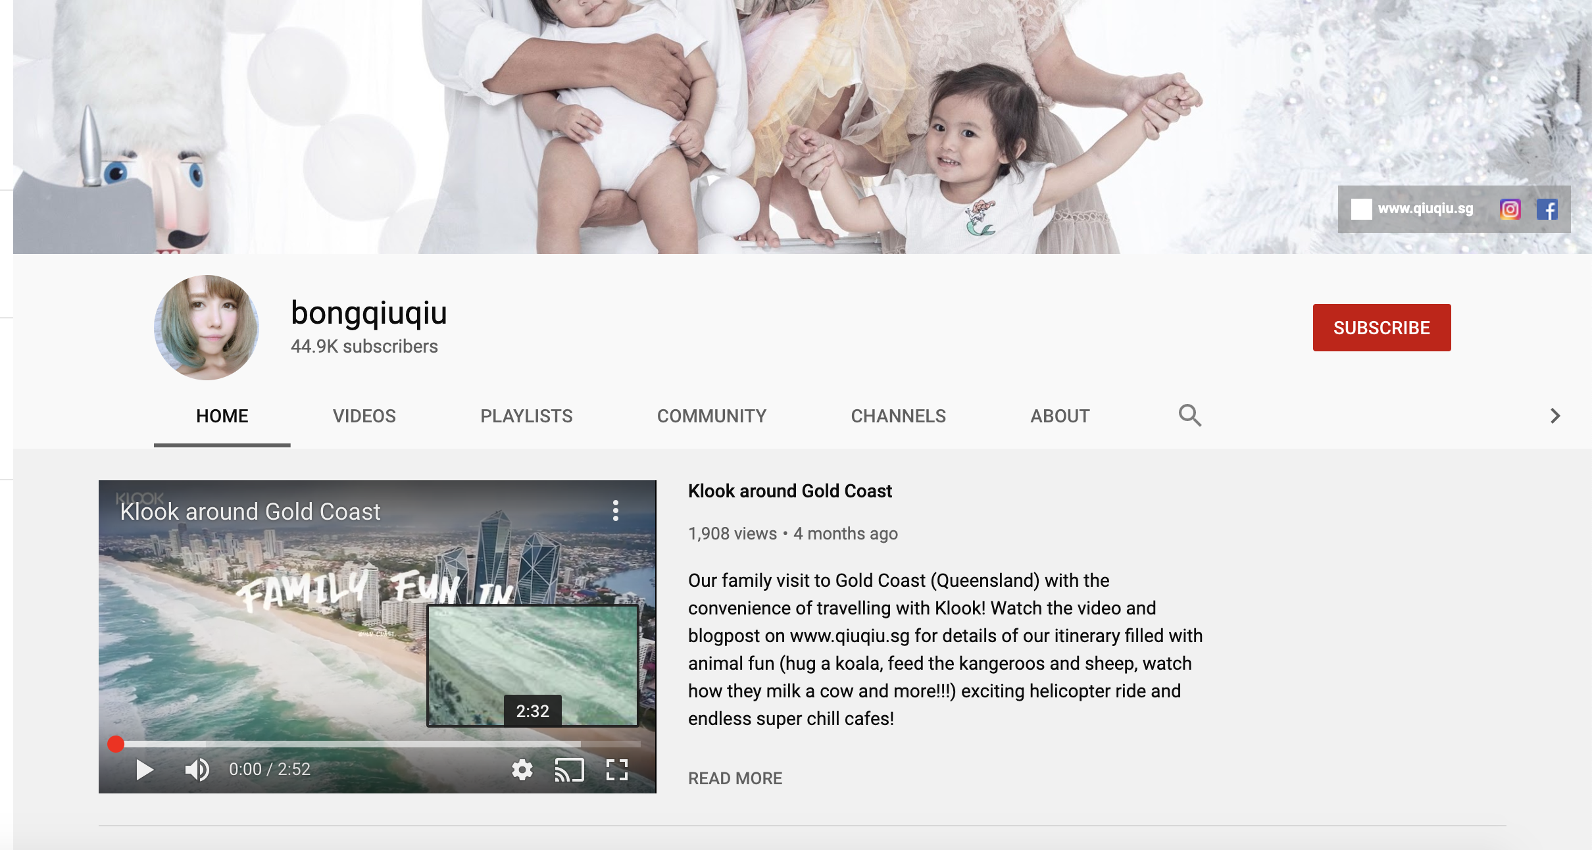This screenshot has height=850, width=1592.
Task: Click the bongqiuqiu channel avatar
Action: [x=207, y=327]
